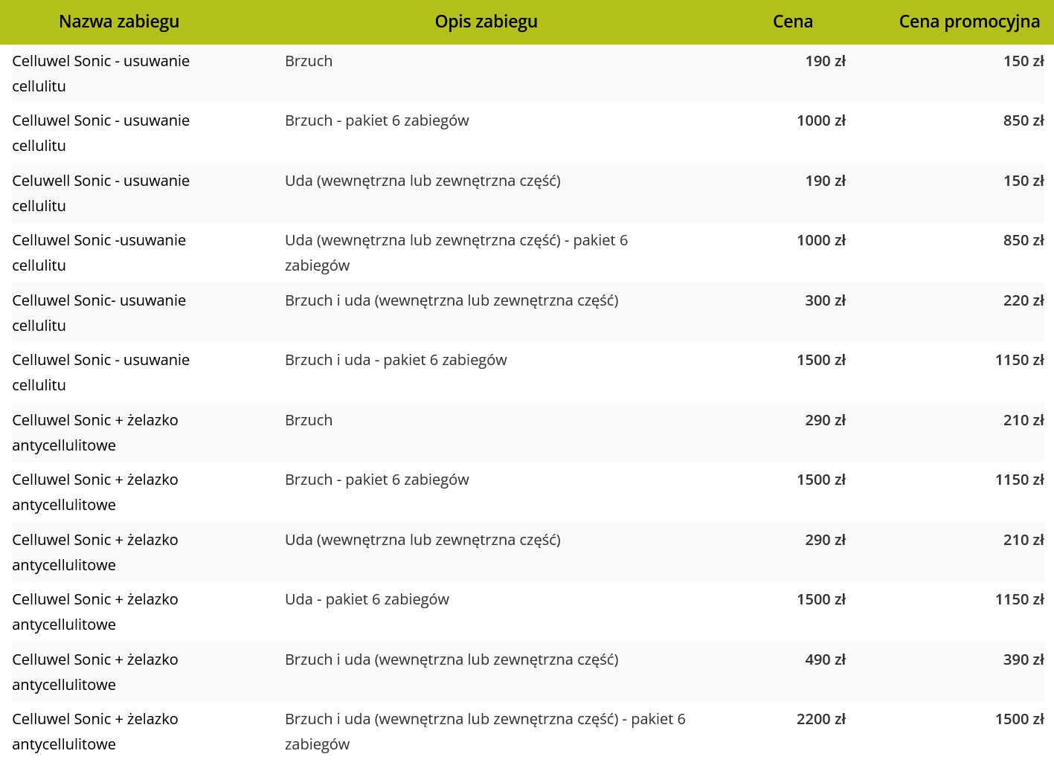Screen dimensions: 1054x774
Task: Click the 'Cena promocyjna' column header
Action: [x=969, y=22]
